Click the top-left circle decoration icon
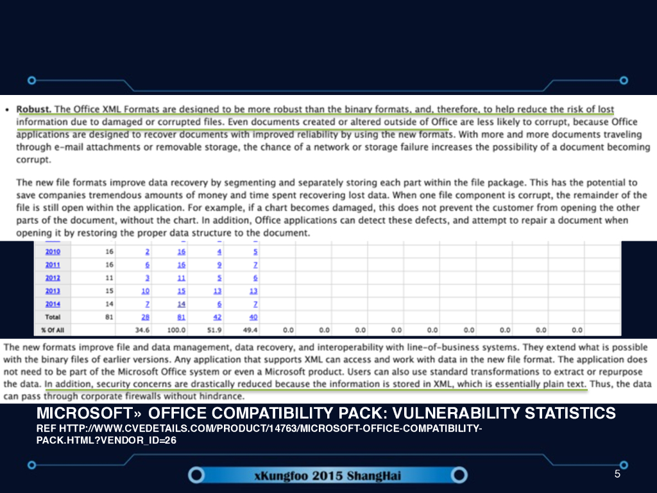Image resolution: width=657 pixels, height=493 pixels. [x=31, y=80]
